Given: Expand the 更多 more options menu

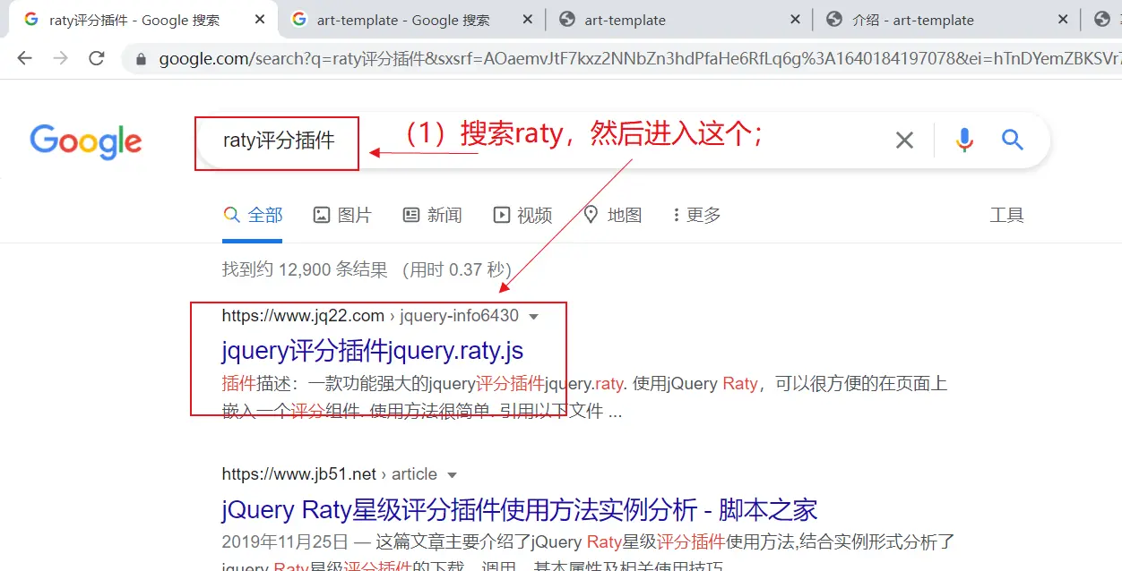Looking at the screenshot, I should (696, 215).
